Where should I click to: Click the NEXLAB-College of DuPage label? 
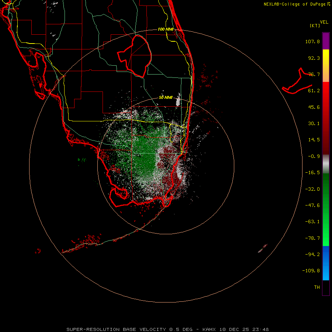pyautogui.click(x=297, y=4)
